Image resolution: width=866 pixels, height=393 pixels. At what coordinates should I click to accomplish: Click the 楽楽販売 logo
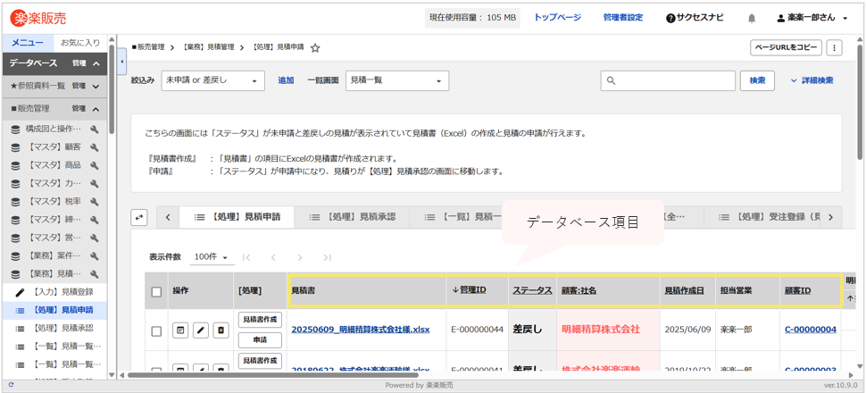tap(38, 18)
